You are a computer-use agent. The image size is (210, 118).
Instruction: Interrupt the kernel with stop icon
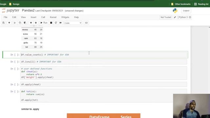51,23
